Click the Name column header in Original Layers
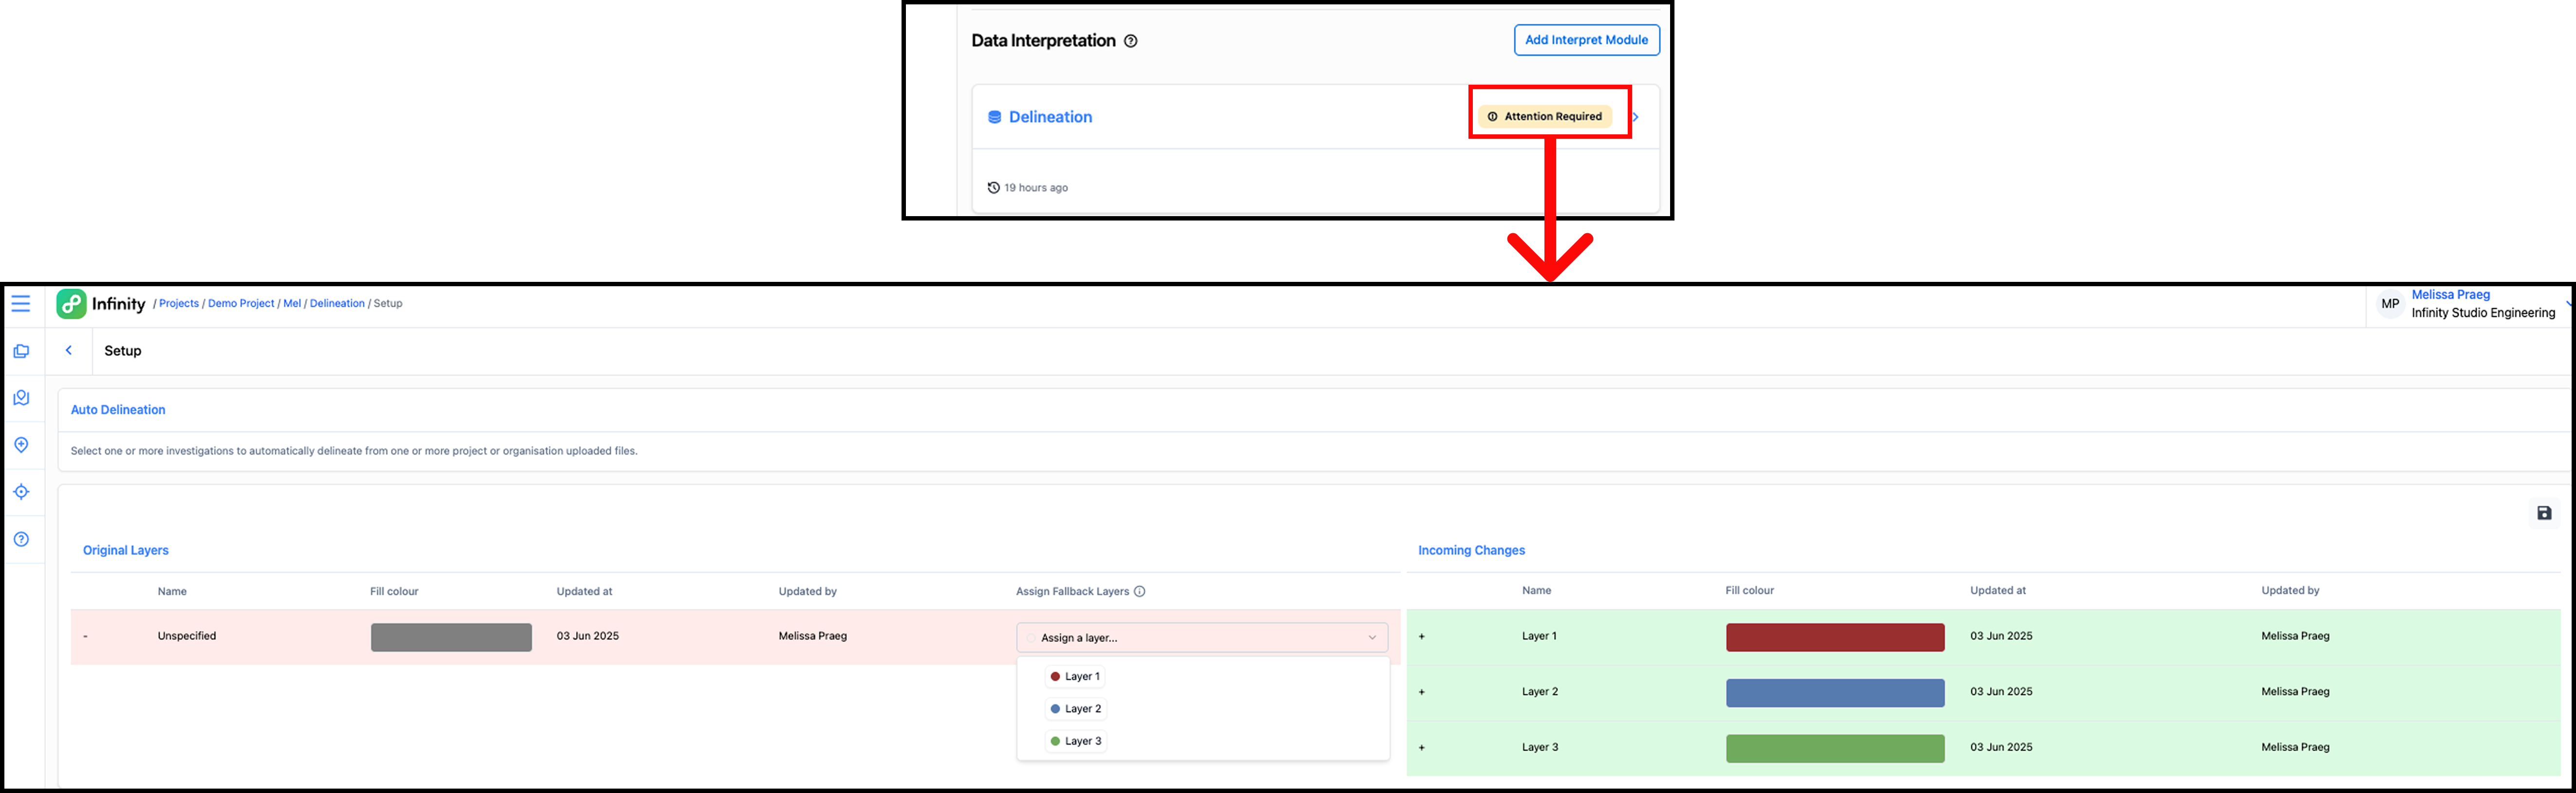 (x=172, y=591)
